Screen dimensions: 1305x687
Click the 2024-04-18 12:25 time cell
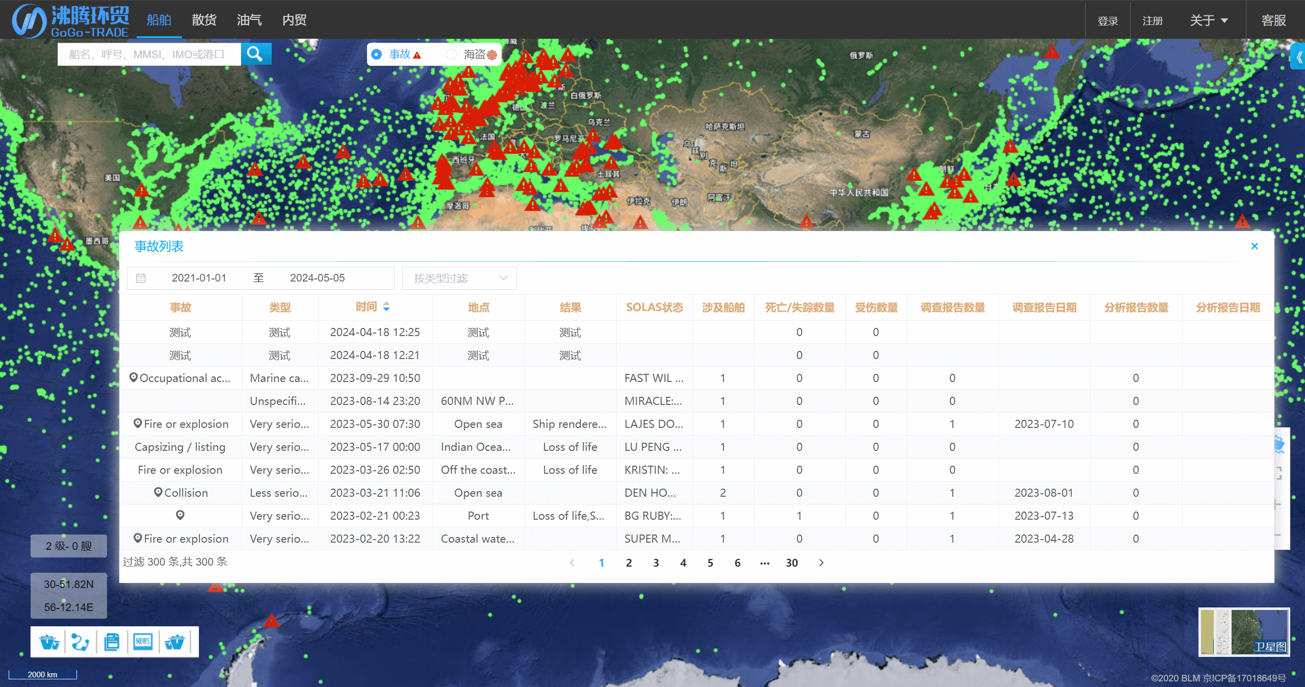coord(375,332)
